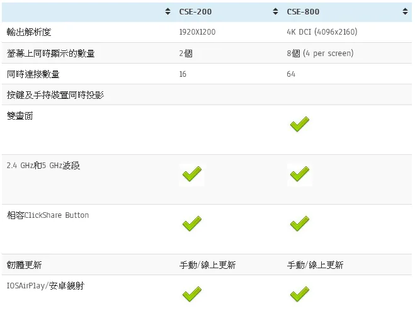Click CSE-200 checkmark for 相容ClickShare Button
This screenshot has width=415, height=323.
(x=192, y=224)
